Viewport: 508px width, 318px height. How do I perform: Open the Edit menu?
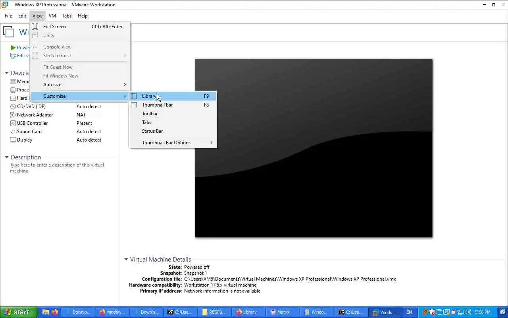coord(22,16)
